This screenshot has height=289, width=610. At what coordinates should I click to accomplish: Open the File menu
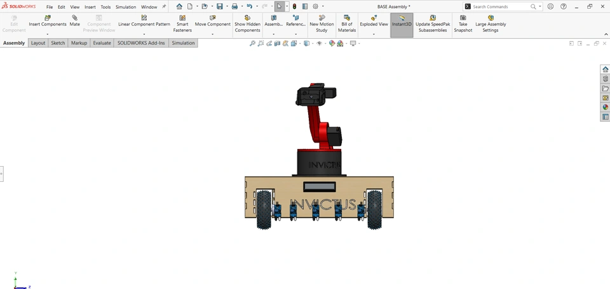click(50, 7)
